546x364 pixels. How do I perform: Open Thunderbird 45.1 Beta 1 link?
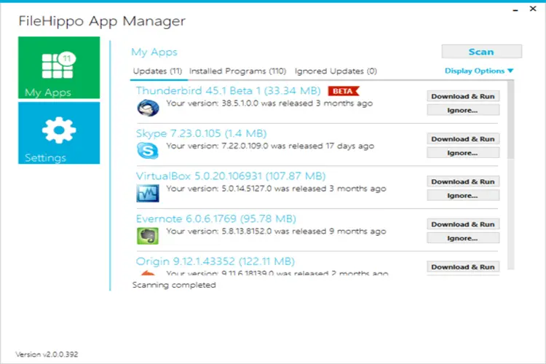point(228,90)
